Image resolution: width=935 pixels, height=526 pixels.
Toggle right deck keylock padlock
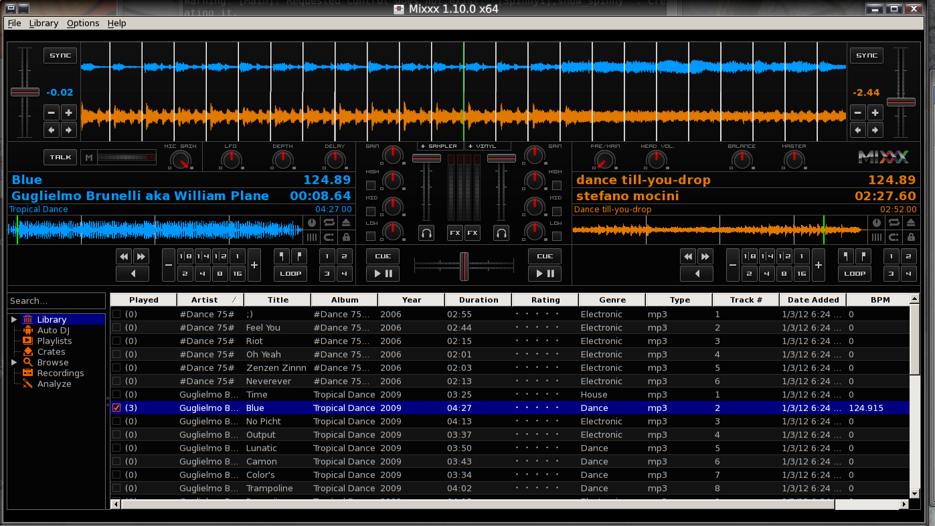[x=911, y=237]
